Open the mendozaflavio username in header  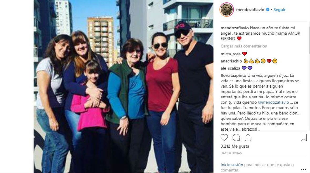pyautogui.click(x=250, y=10)
